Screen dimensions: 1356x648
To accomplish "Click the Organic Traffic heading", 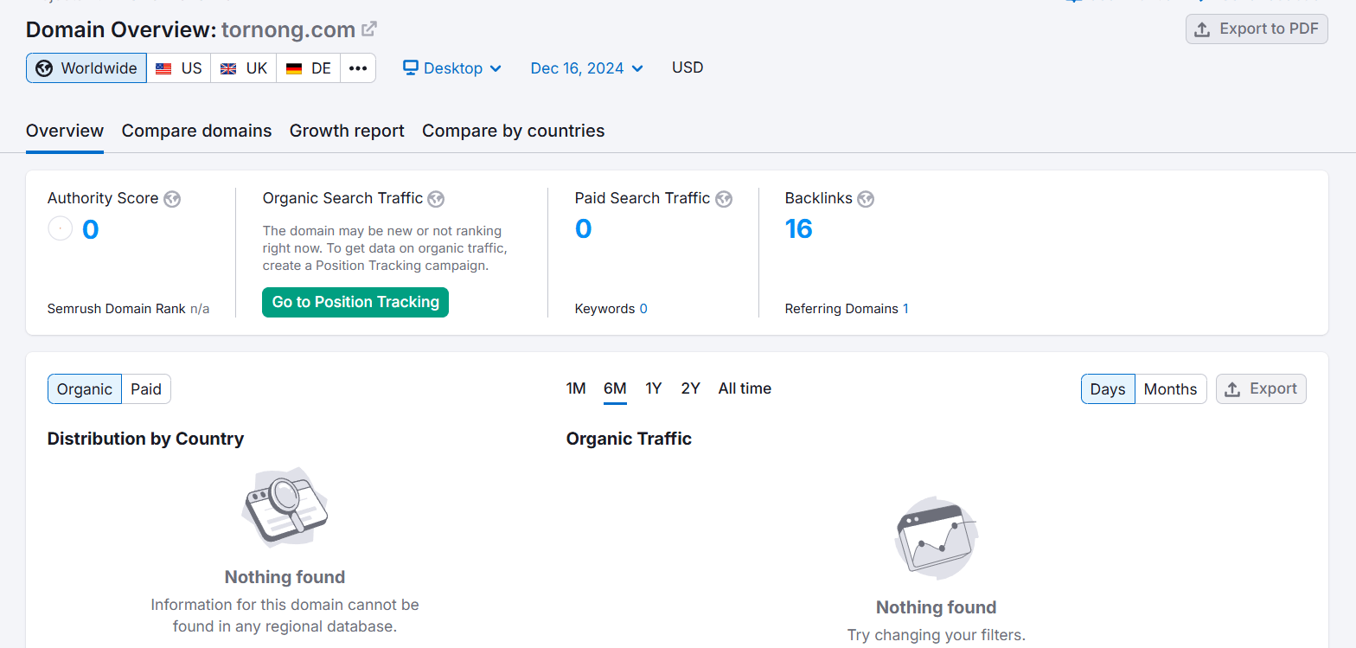I will coord(629,439).
